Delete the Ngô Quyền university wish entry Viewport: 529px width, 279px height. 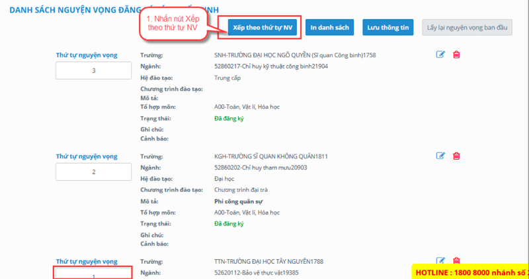[456, 55]
